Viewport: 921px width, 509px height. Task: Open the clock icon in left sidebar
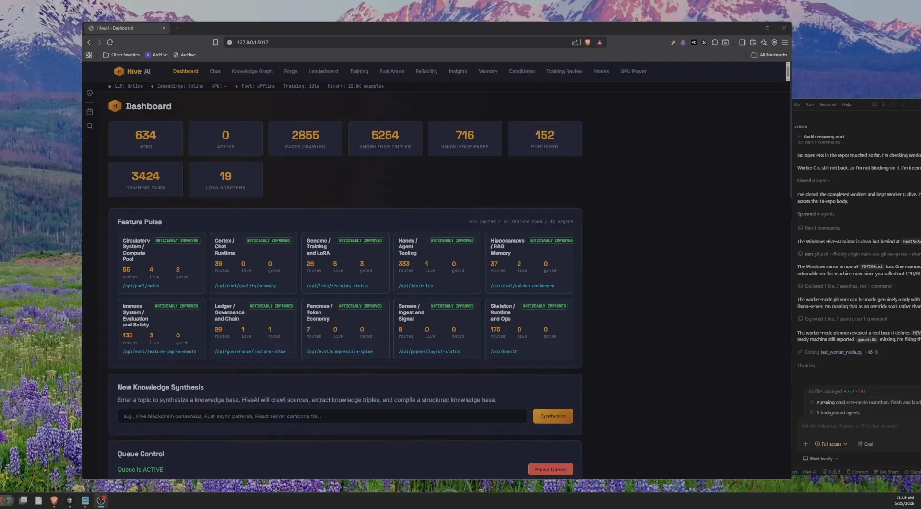89,93
